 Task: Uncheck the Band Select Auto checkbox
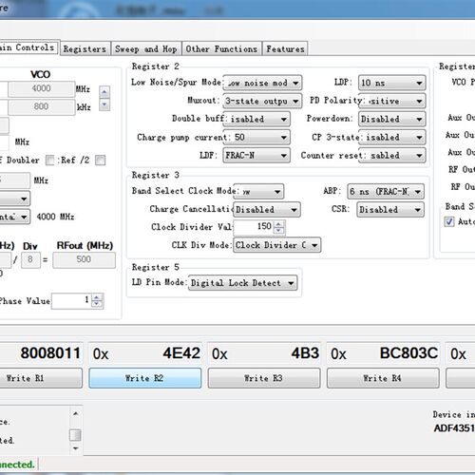coord(449,221)
